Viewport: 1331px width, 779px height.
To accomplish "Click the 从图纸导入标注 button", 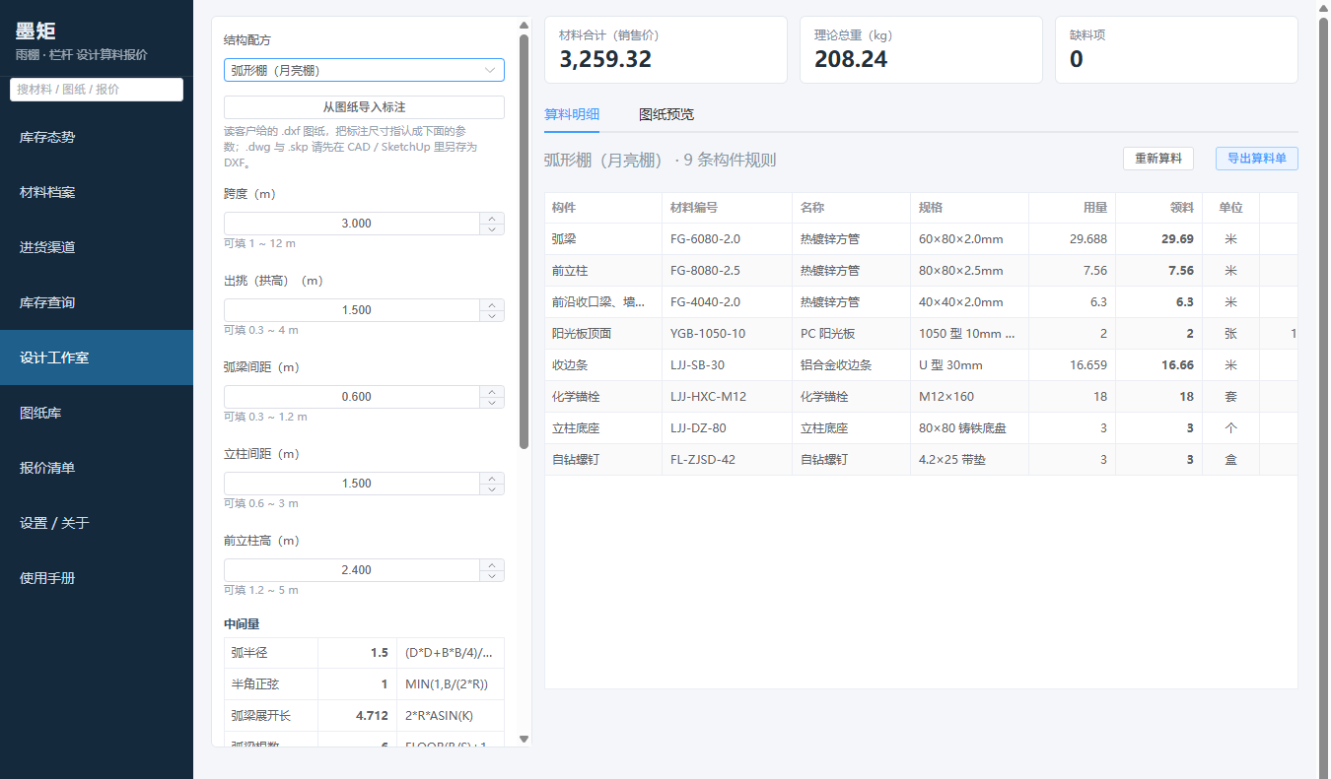I will click(x=364, y=107).
